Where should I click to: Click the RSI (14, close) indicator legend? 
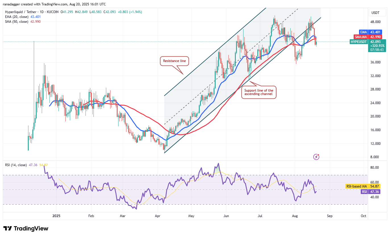point(16,165)
